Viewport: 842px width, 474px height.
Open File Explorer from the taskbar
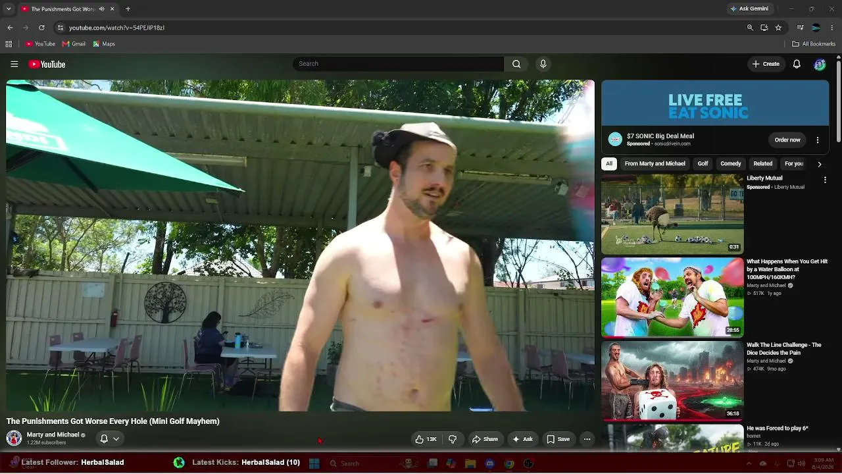pos(470,463)
